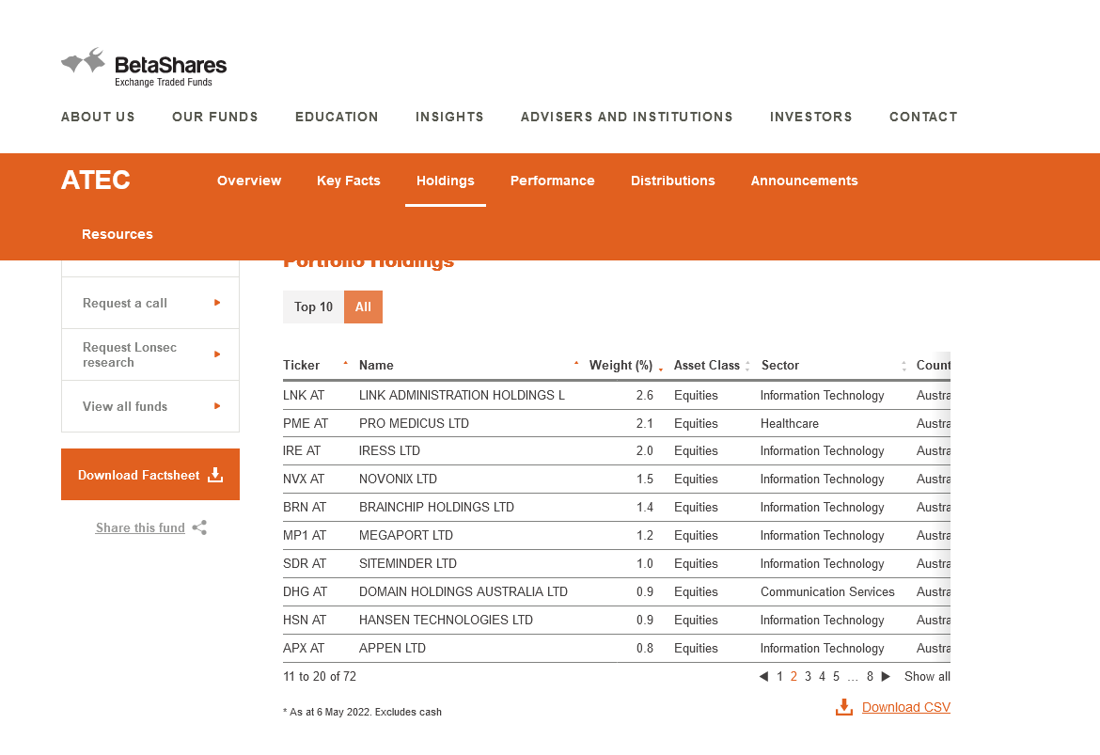The image size is (1100, 755).
Task: Sort by Weight (%) column arrow
Action: point(661,367)
